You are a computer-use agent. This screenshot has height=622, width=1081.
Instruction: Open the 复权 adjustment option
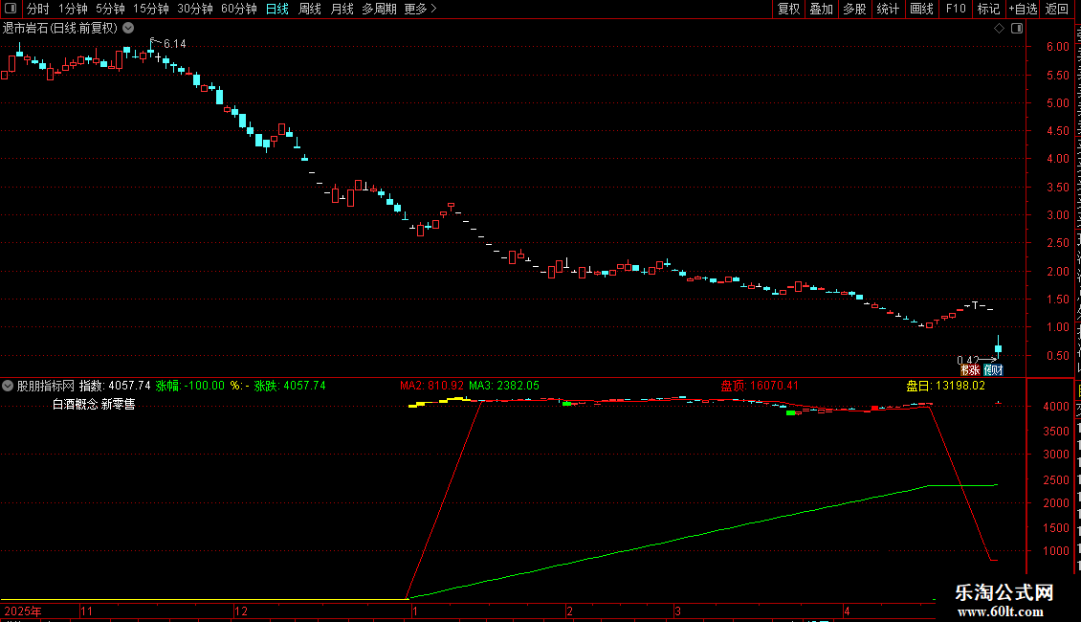tap(788, 9)
